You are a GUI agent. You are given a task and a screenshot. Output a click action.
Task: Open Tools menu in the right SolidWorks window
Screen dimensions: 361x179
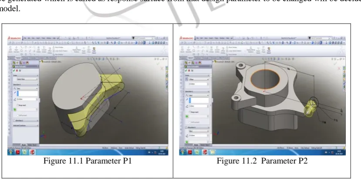(216, 38)
